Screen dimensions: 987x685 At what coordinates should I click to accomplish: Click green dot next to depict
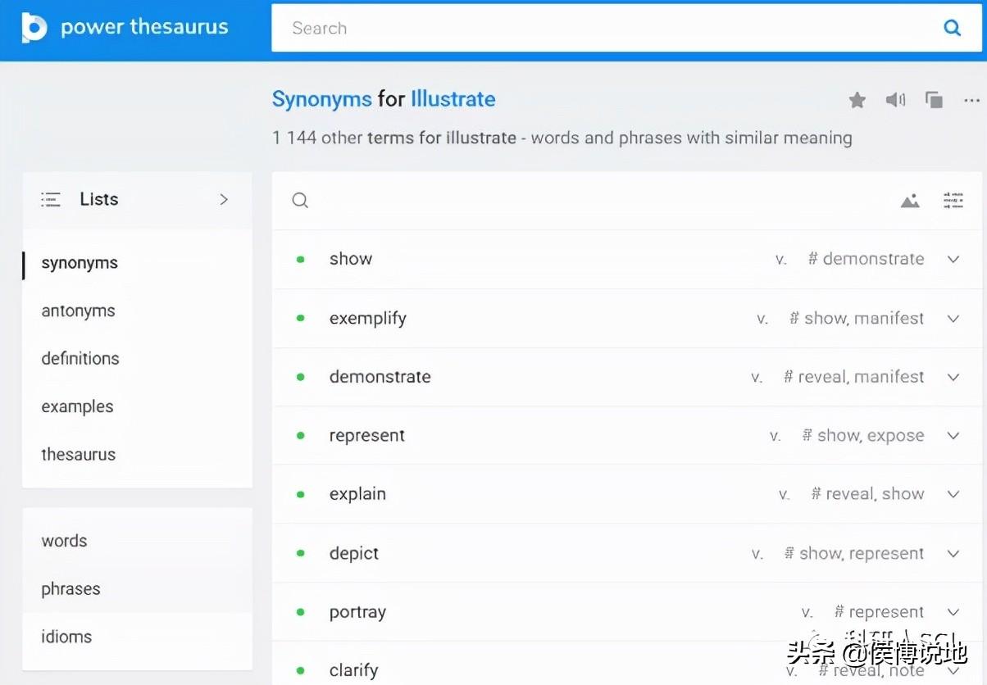[x=300, y=553]
